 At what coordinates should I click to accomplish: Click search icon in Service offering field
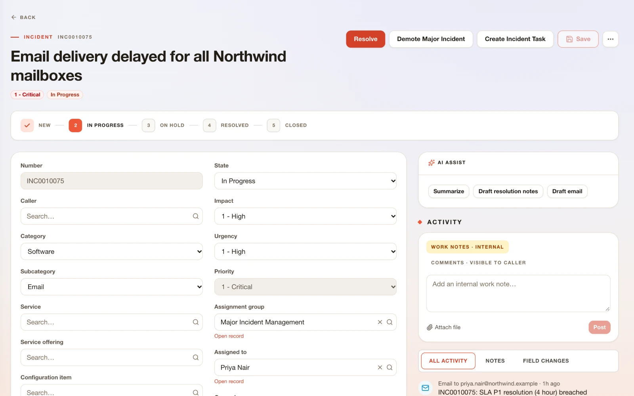click(x=196, y=357)
